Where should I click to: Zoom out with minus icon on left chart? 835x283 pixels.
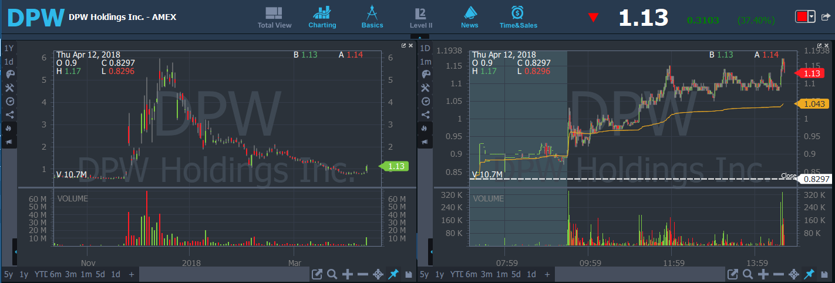point(362,274)
